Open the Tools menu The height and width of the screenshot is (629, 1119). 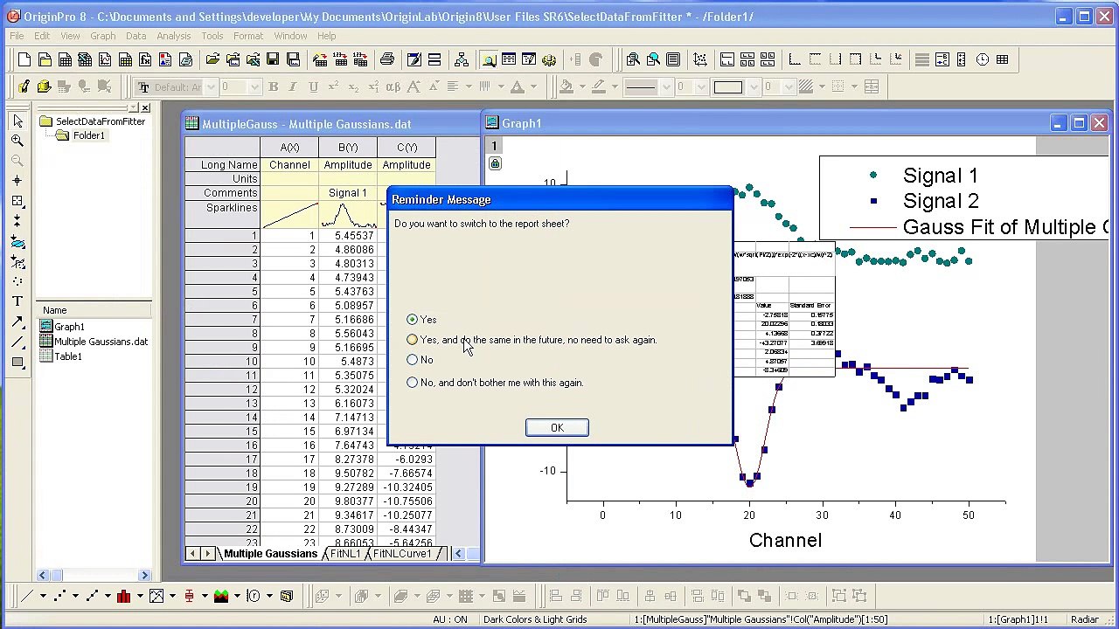coord(212,36)
